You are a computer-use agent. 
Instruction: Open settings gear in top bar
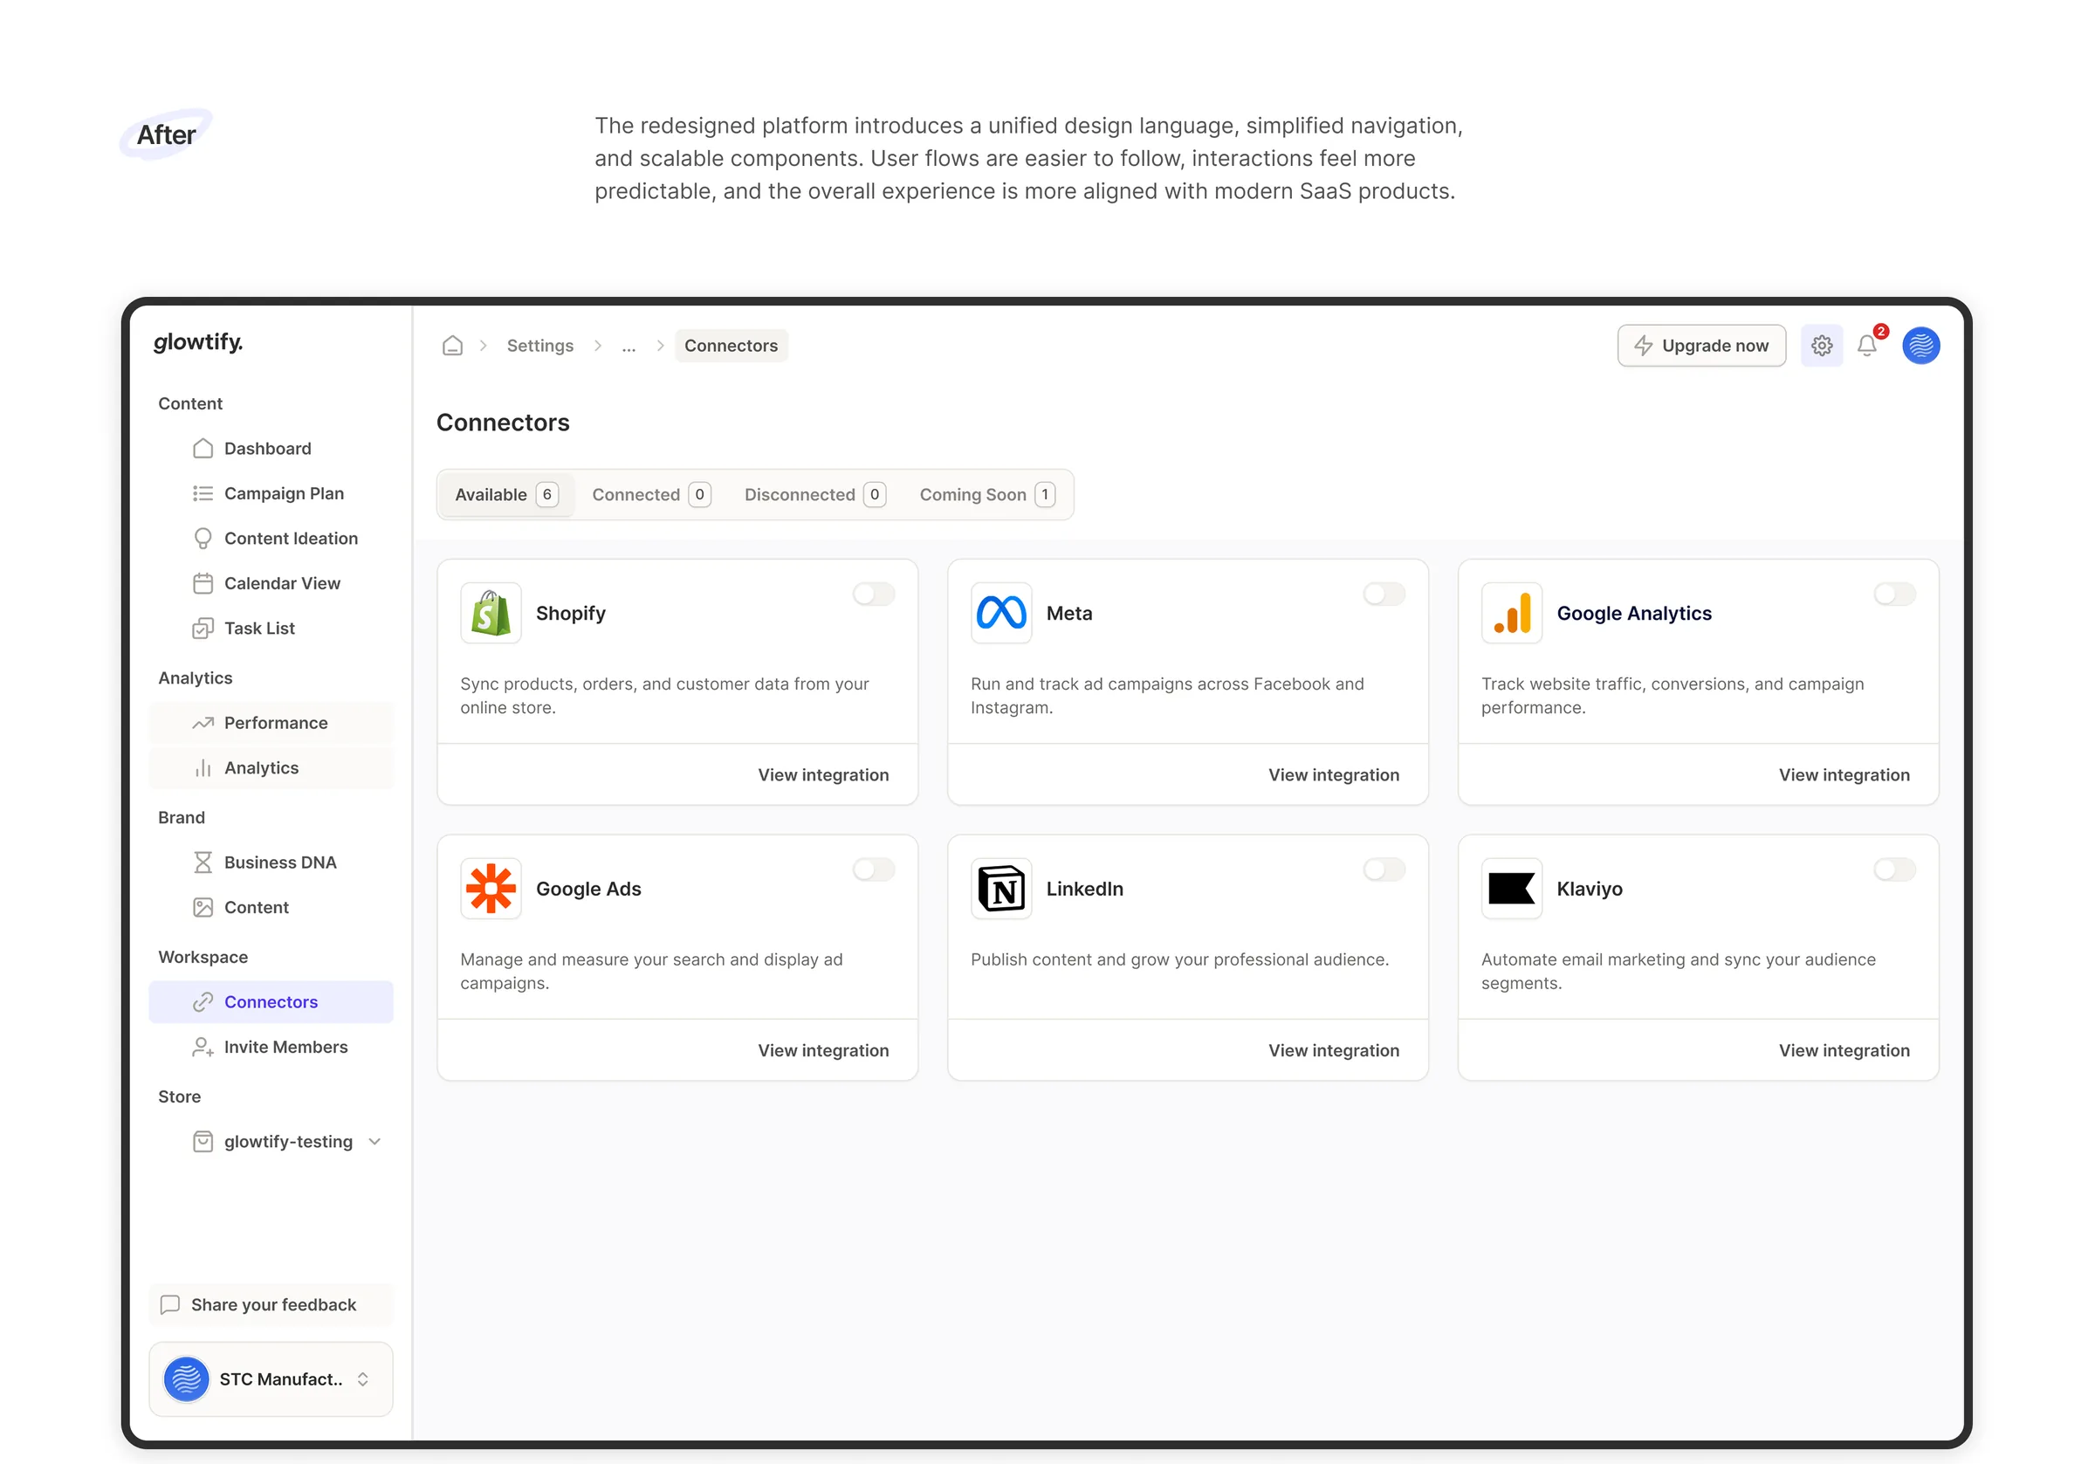[x=1821, y=346]
